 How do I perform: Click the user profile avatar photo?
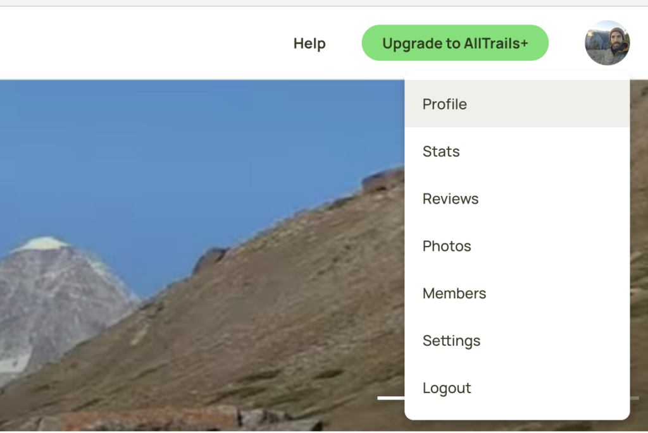(x=607, y=43)
